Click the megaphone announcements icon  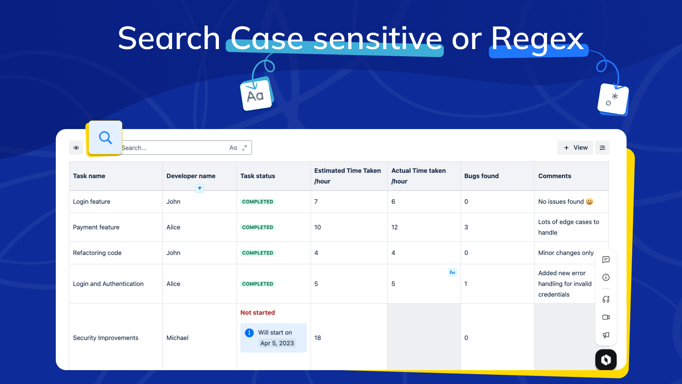606,335
